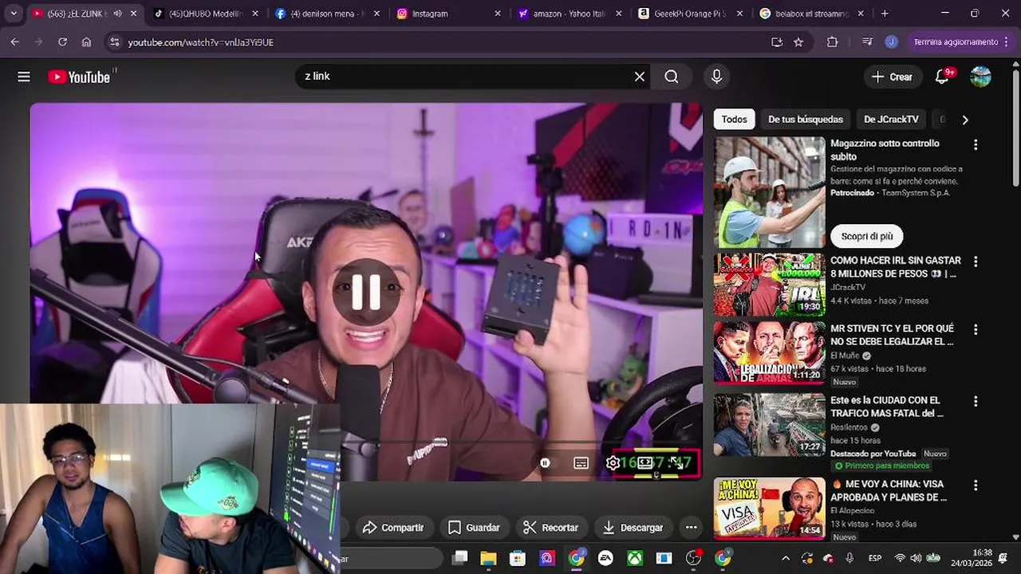
Task: Bookmark this page with the star
Action: pyautogui.click(x=798, y=41)
